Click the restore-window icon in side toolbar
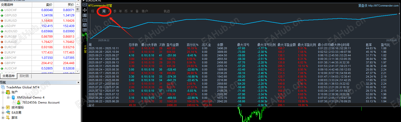401x122 pixels. point(85,30)
